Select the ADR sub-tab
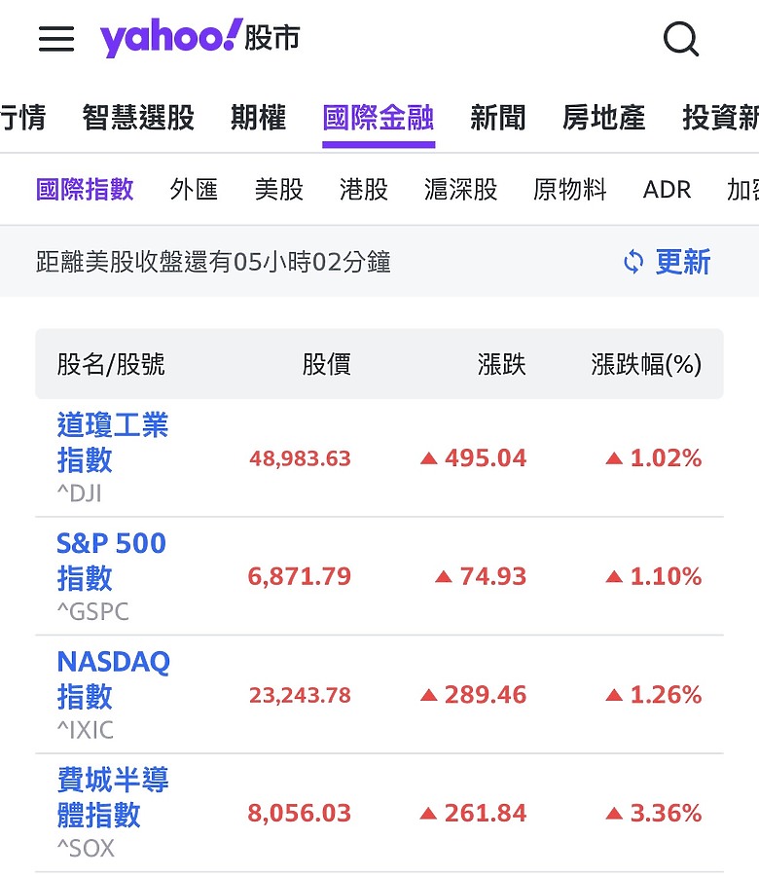 click(x=667, y=189)
